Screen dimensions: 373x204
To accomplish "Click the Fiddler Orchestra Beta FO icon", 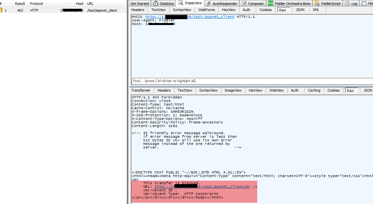I will [x=271, y=4].
